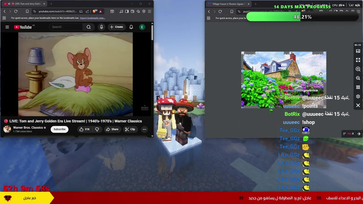Viewport: 363px width, 204px height.
Task: Share the Tom and Jerry live stream
Action: tap(112, 129)
